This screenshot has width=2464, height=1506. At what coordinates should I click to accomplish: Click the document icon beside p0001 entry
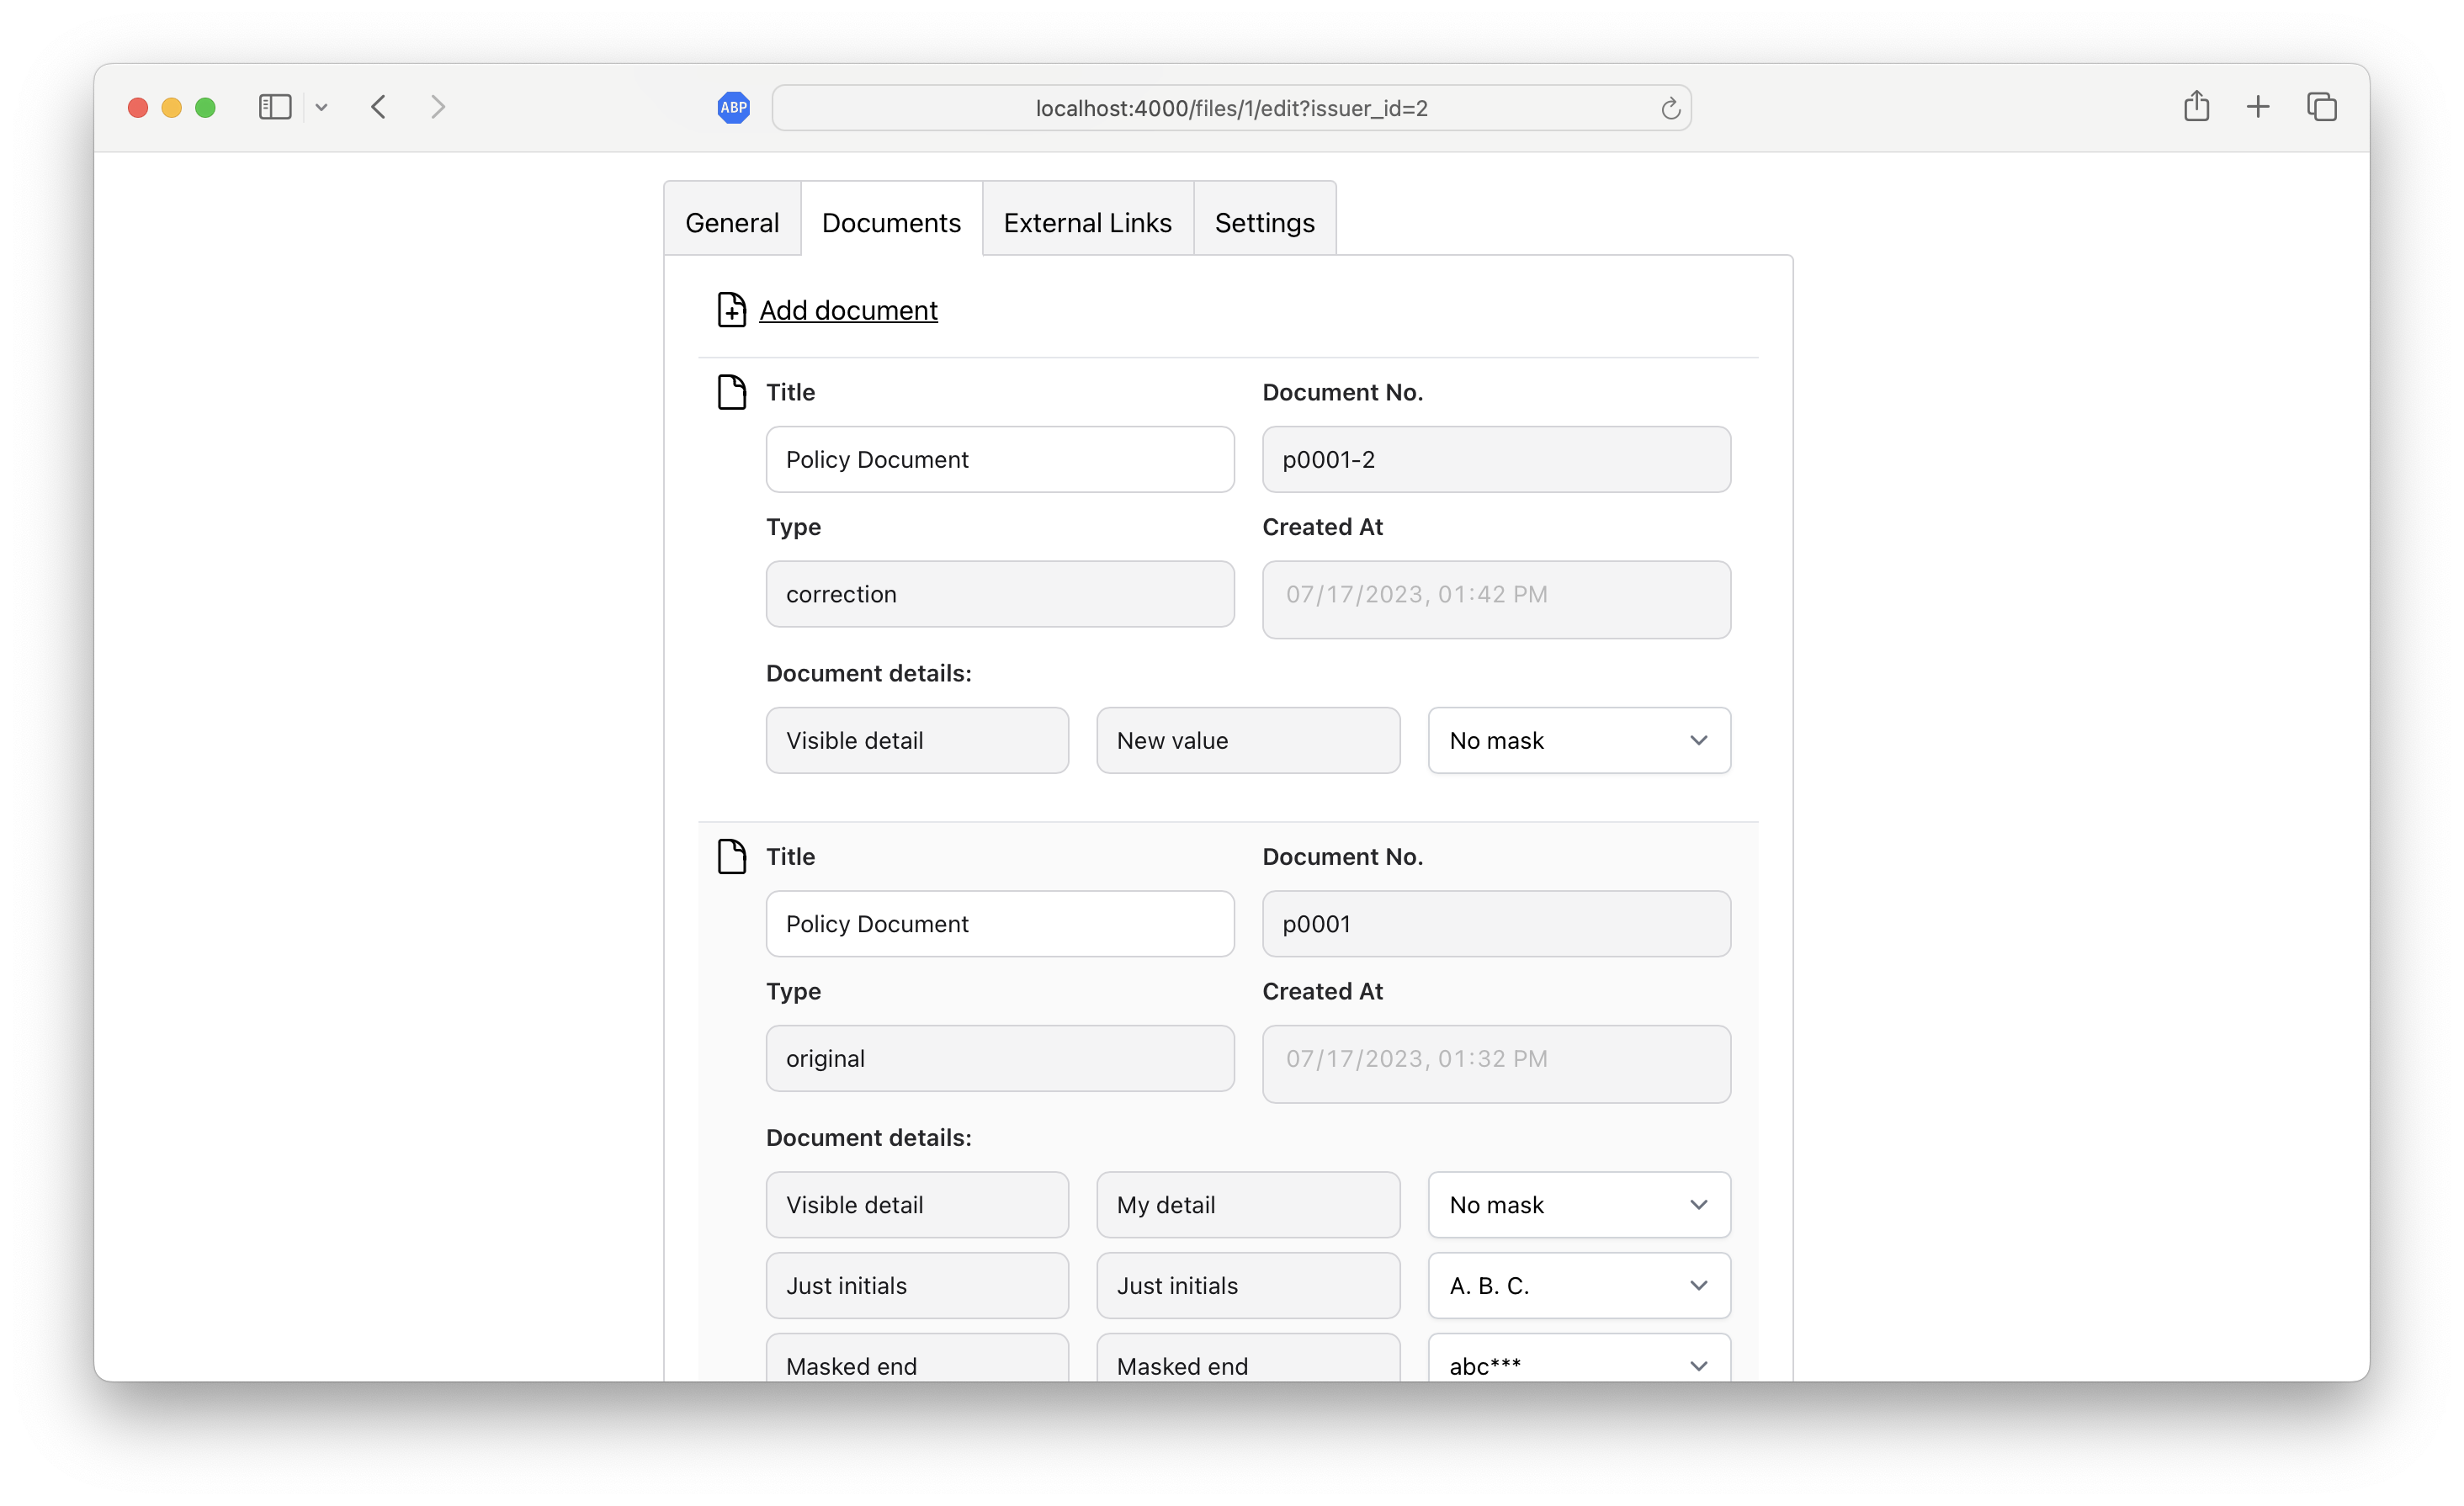point(731,856)
